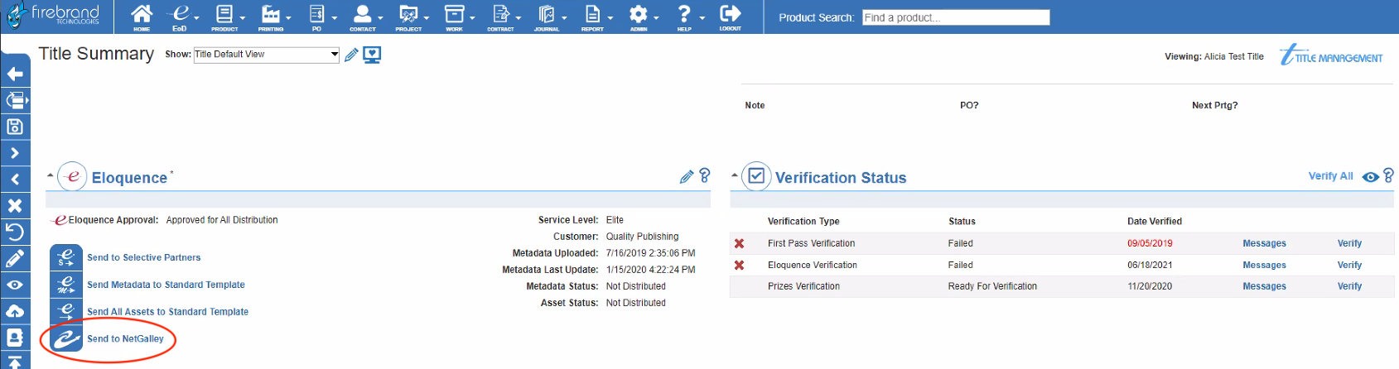1399x369 pixels.
Task: Collapse the Verification Status section
Action: pyautogui.click(x=735, y=175)
